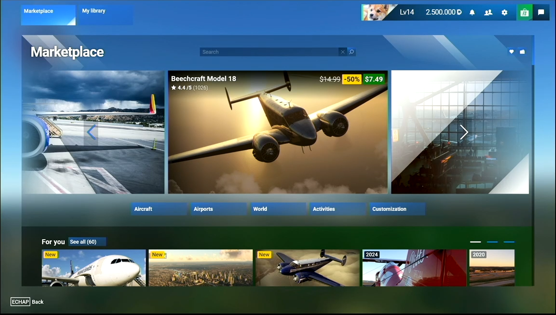Click the airliner on tarmac featured image
The image size is (556, 315).
coord(93,132)
